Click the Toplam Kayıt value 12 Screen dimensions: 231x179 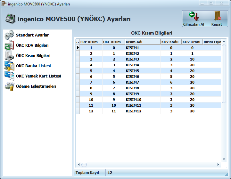[110, 173]
